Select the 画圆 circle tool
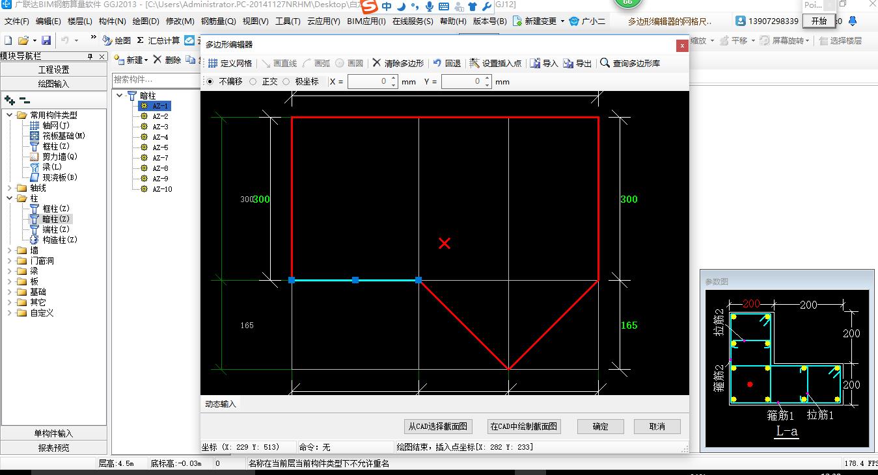 pos(350,64)
